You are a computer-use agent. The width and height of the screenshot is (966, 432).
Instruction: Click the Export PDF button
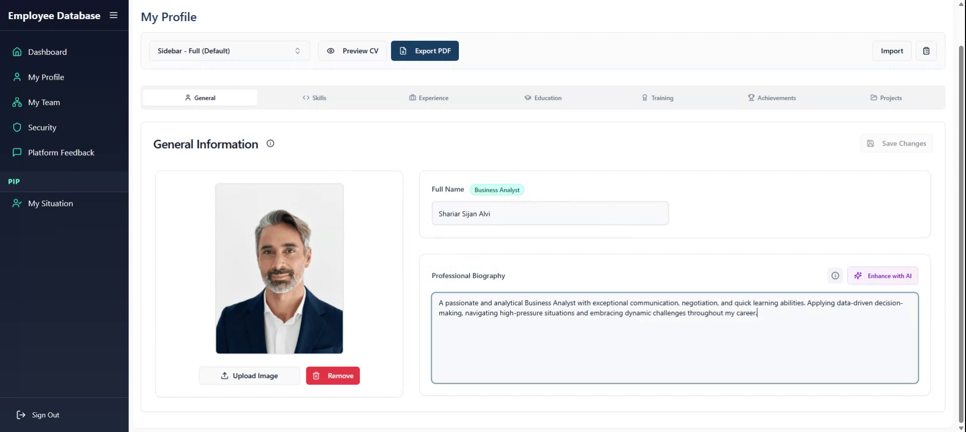tap(425, 51)
